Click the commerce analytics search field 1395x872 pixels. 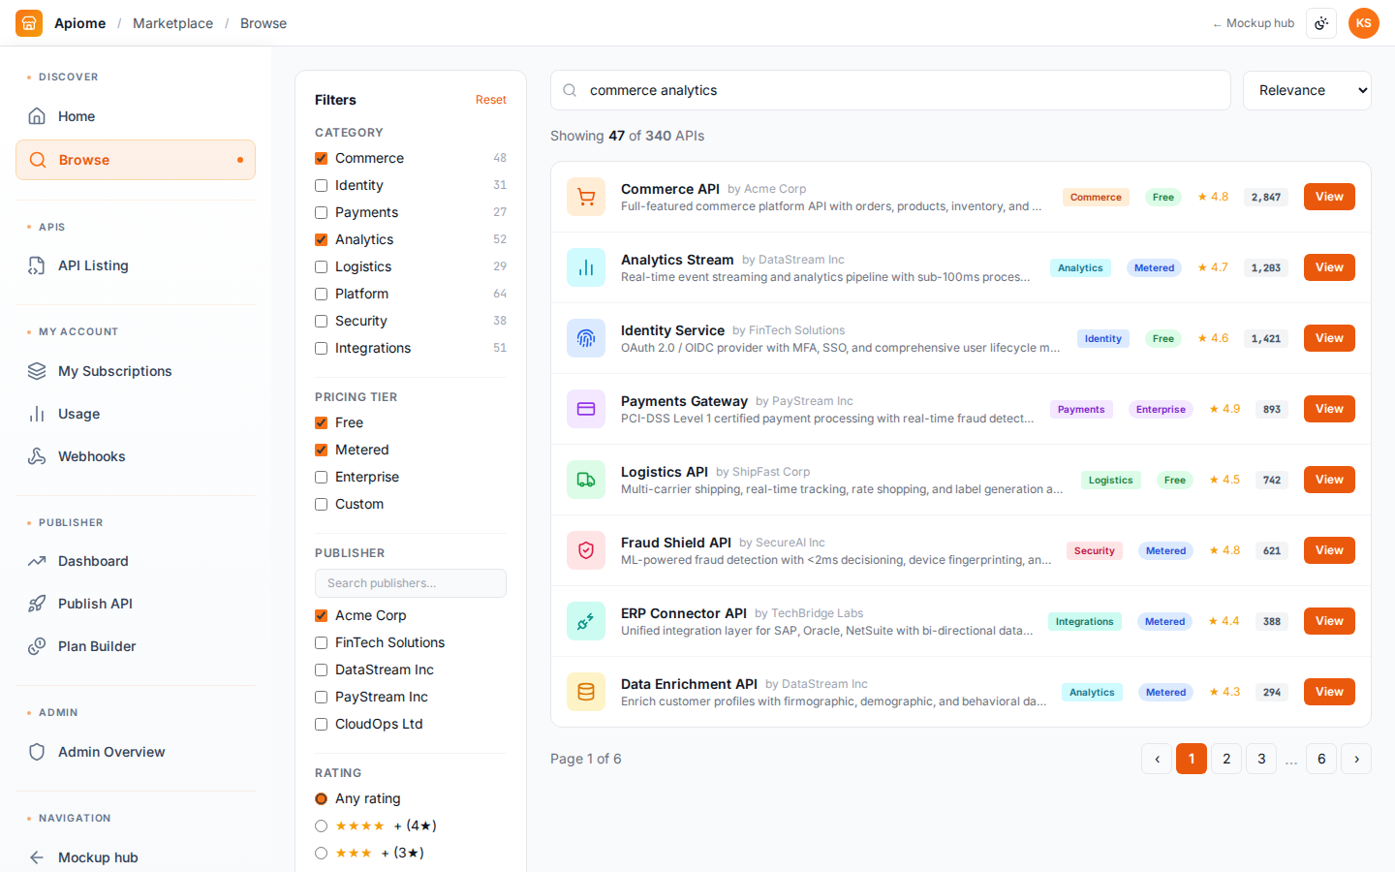[890, 90]
